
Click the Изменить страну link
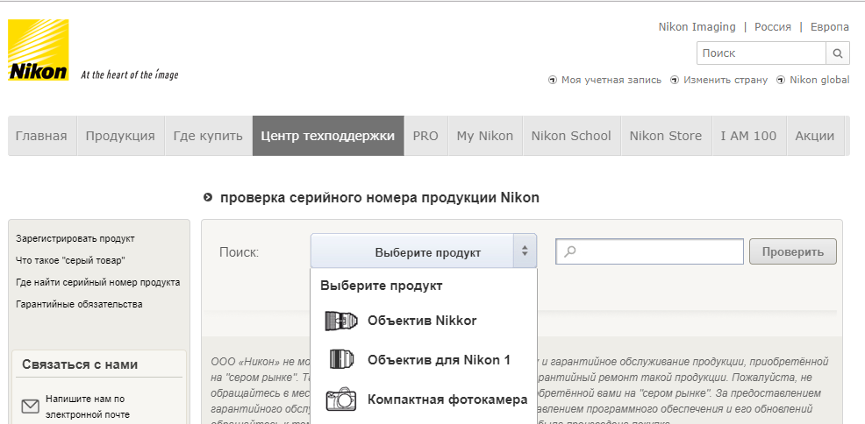coord(726,81)
